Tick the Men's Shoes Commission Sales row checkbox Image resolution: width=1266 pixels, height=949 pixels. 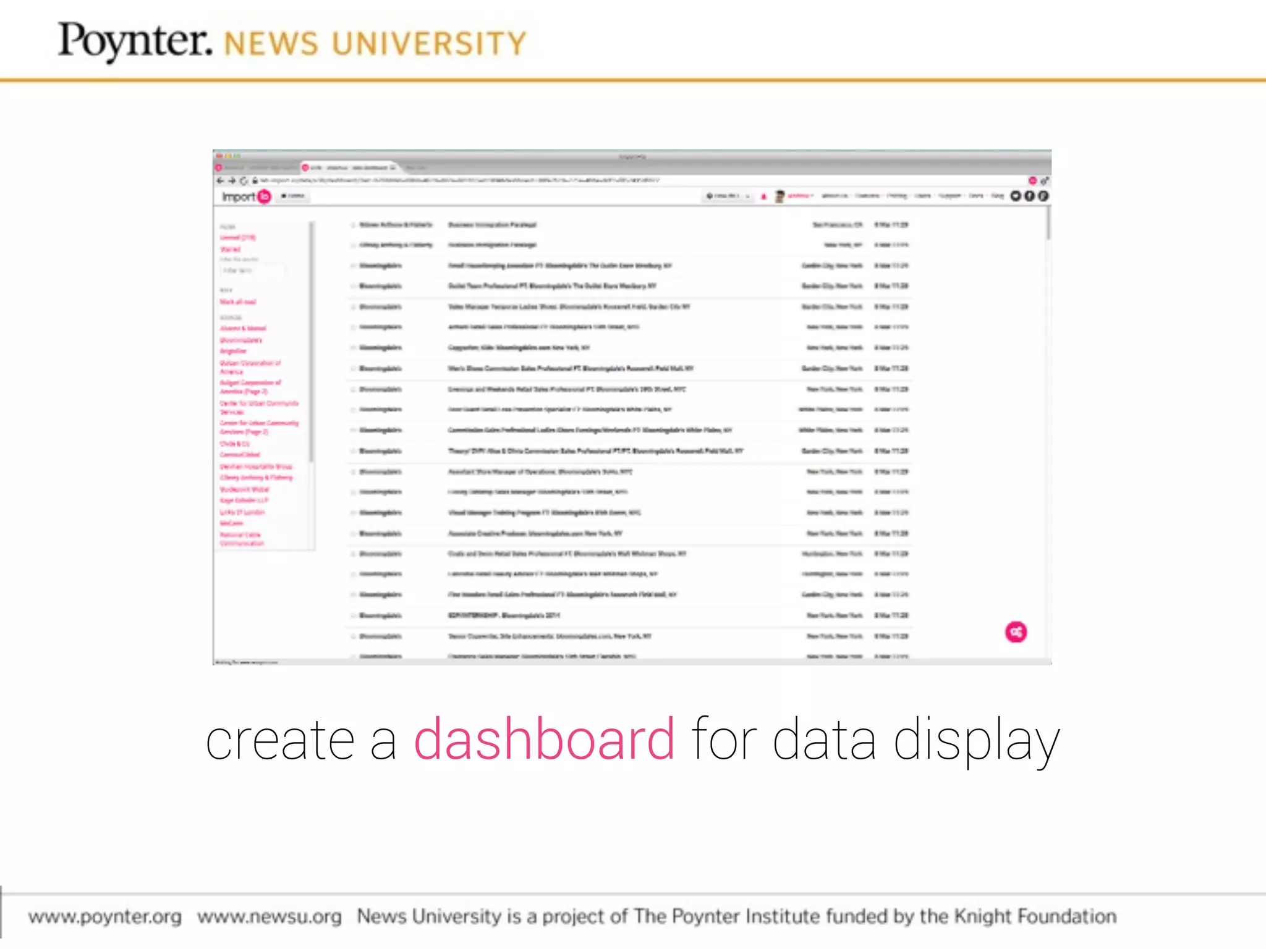pos(353,368)
